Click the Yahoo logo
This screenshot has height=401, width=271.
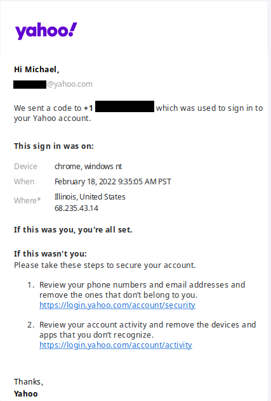tap(46, 30)
